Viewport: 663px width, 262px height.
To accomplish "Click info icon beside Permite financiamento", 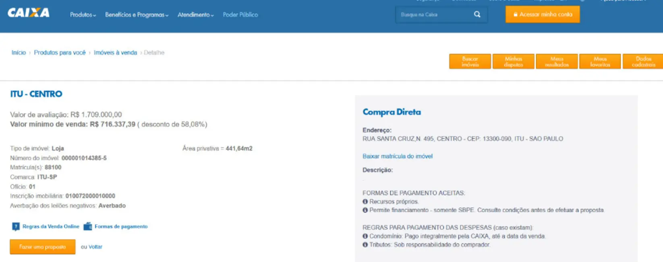I will pos(365,210).
